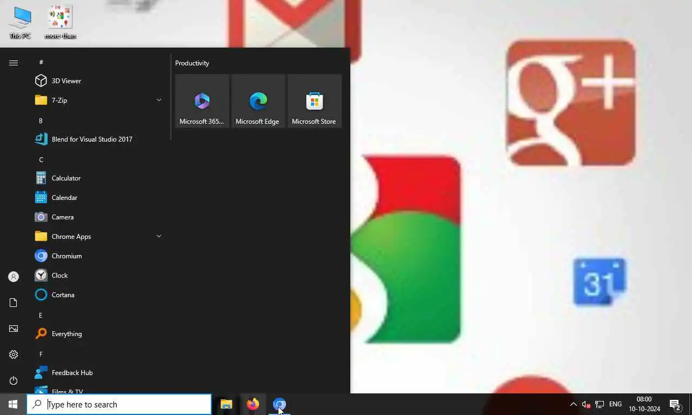Open the Clock app
This screenshot has width=692, height=415.
coord(98,275)
